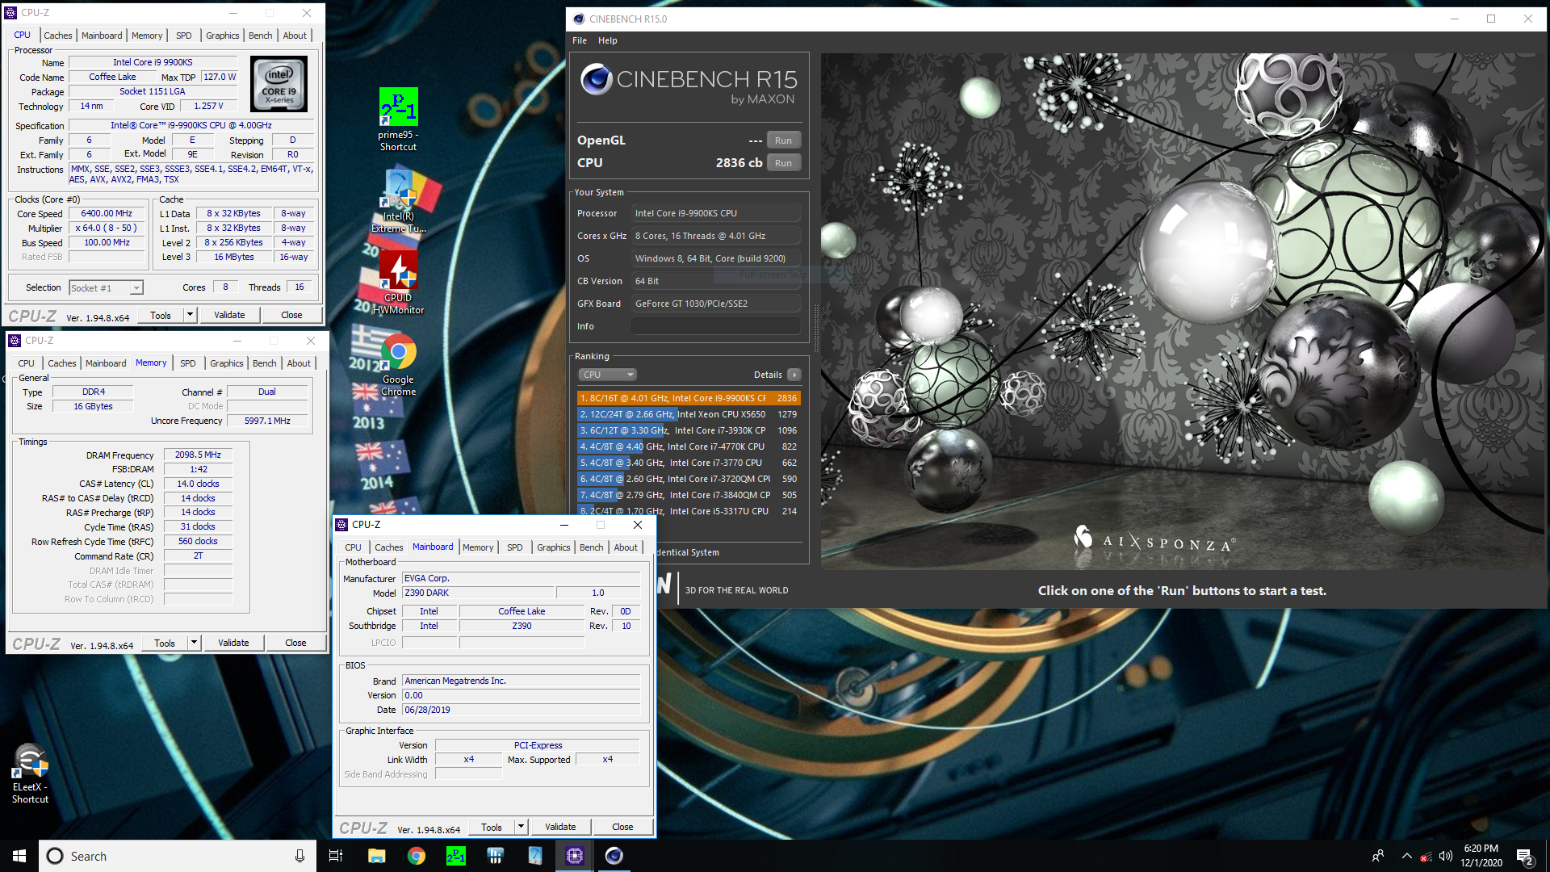Screen dimensions: 1550x872
Task: Click the Intel Core i9 logo in CPU-Z
Action: 279,84
